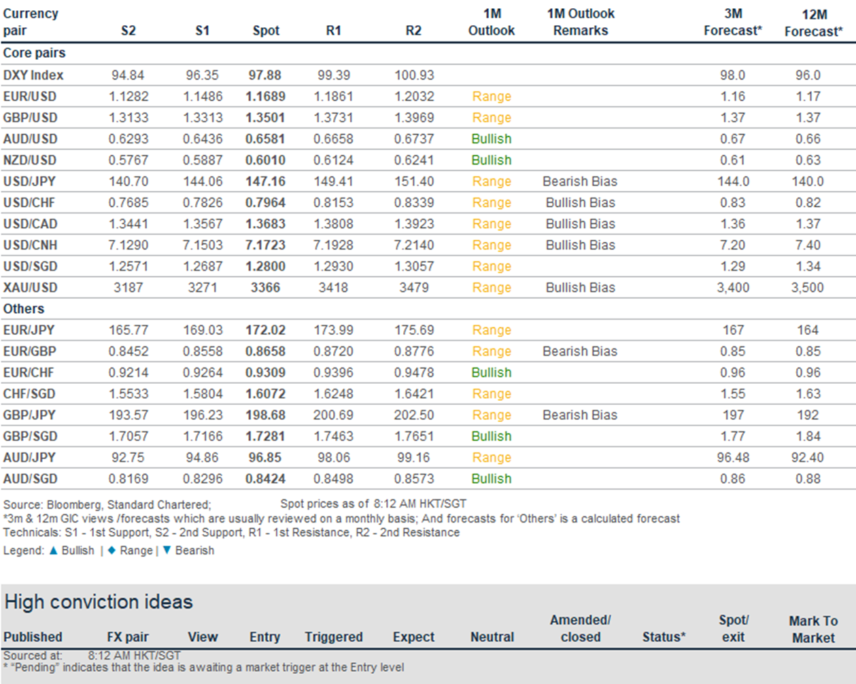Click XAU/USD spot value 3366

coord(265,287)
